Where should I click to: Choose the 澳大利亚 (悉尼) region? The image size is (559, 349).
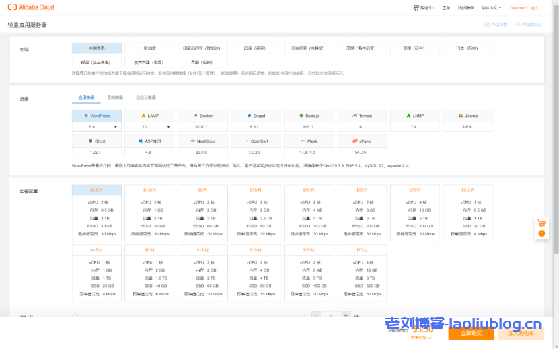click(x=150, y=62)
